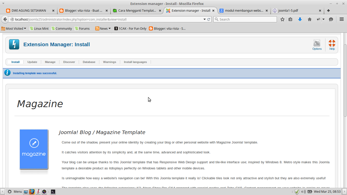Click the Extension Manager lightning icon
This screenshot has width=347, height=195.
[x=14, y=44]
